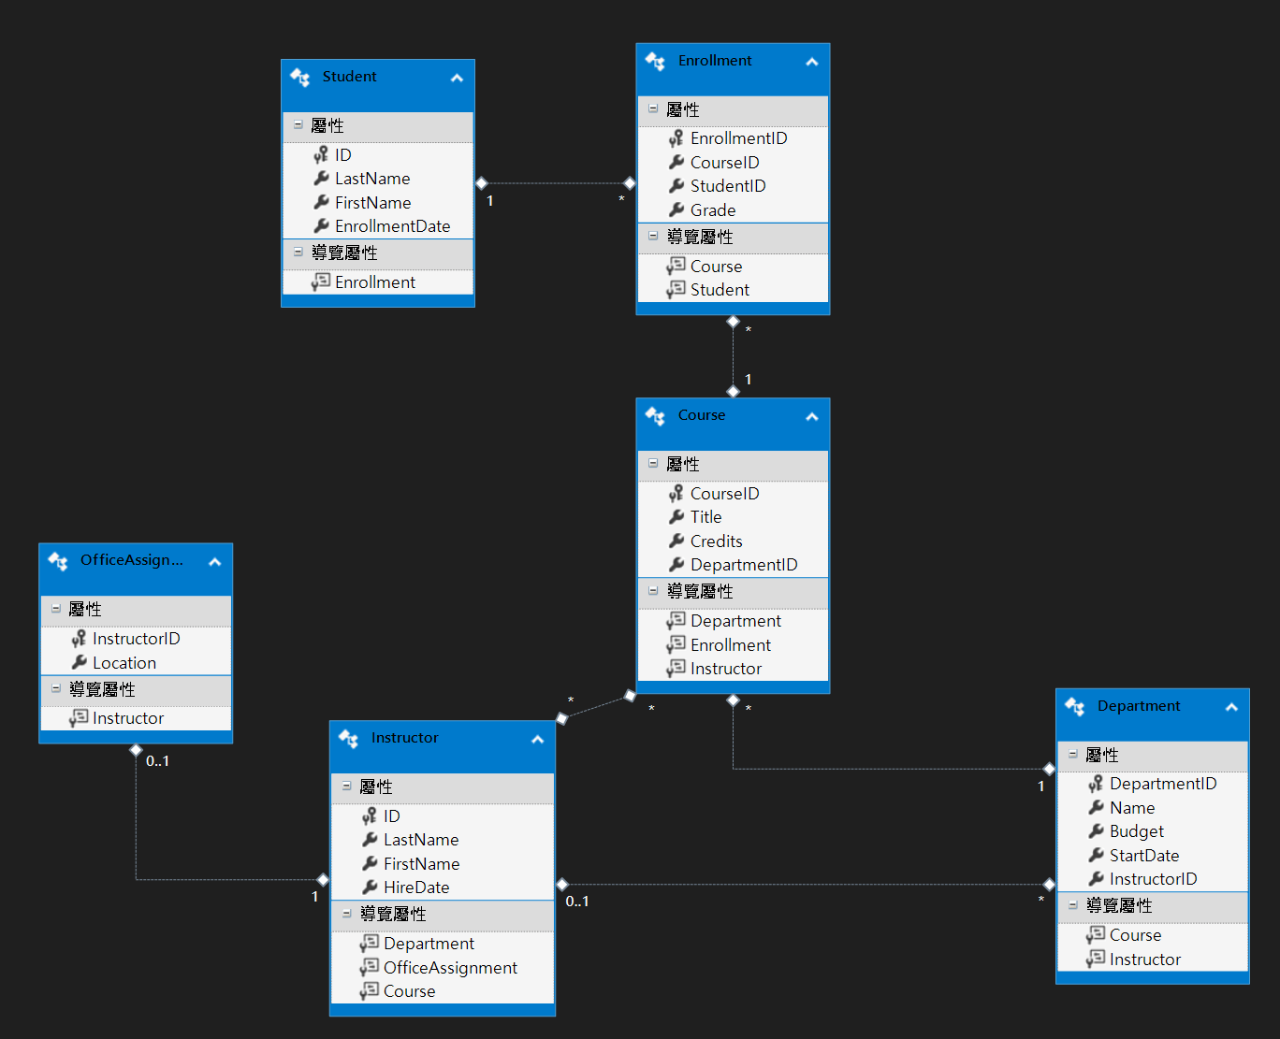This screenshot has height=1039, width=1280.
Task: Click the key icon beside DepartmentID in Department
Action: (x=1096, y=784)
